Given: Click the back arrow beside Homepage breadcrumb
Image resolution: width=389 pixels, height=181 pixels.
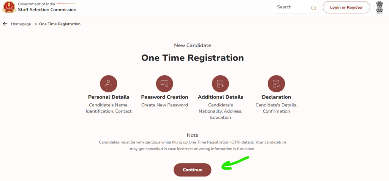Looking at the screenshot, I should click(5, 24).
